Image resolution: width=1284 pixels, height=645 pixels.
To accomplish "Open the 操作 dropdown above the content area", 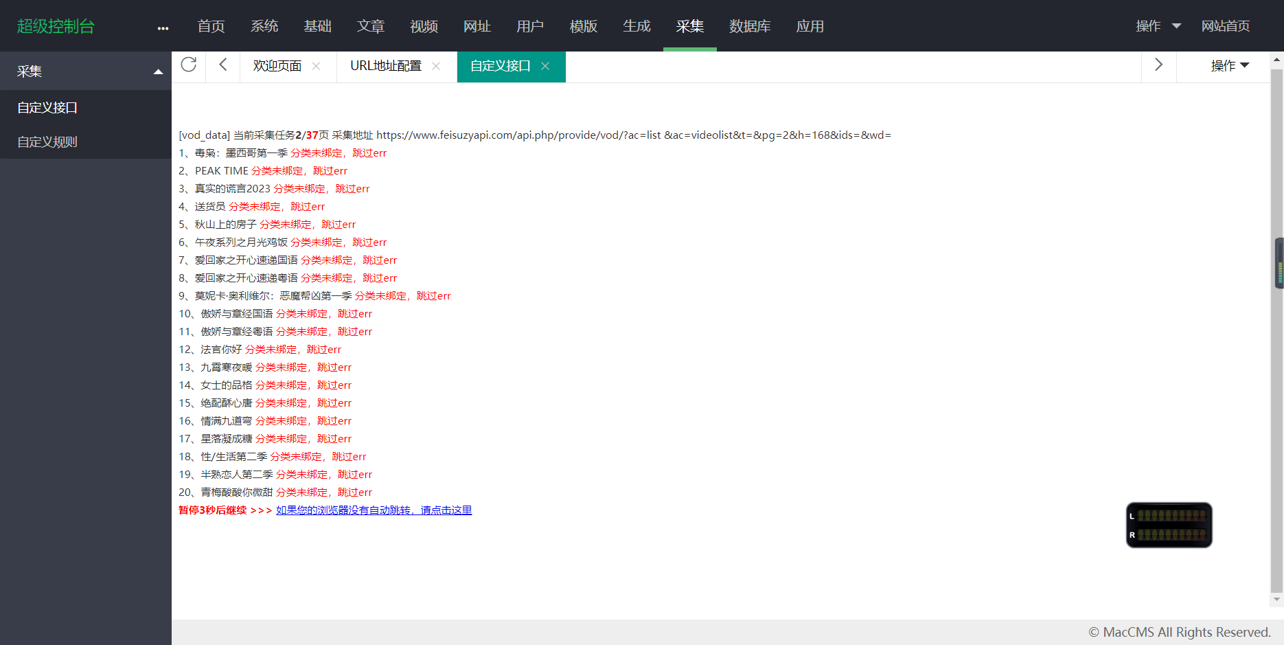I will (1228, 65).
